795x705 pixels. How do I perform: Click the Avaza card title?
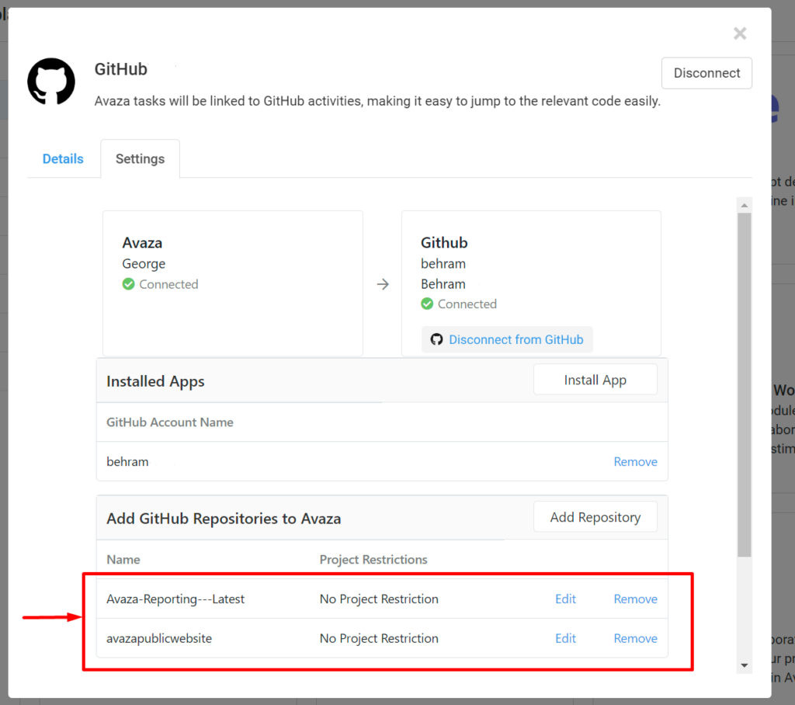click(x=142, y=243)
